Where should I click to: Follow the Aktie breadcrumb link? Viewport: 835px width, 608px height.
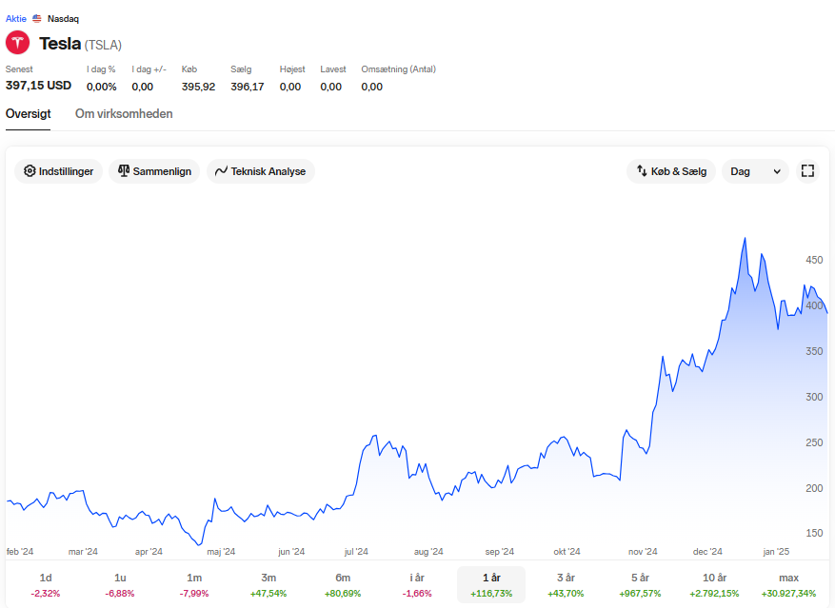pyautogui.click(x=16, y=19)
